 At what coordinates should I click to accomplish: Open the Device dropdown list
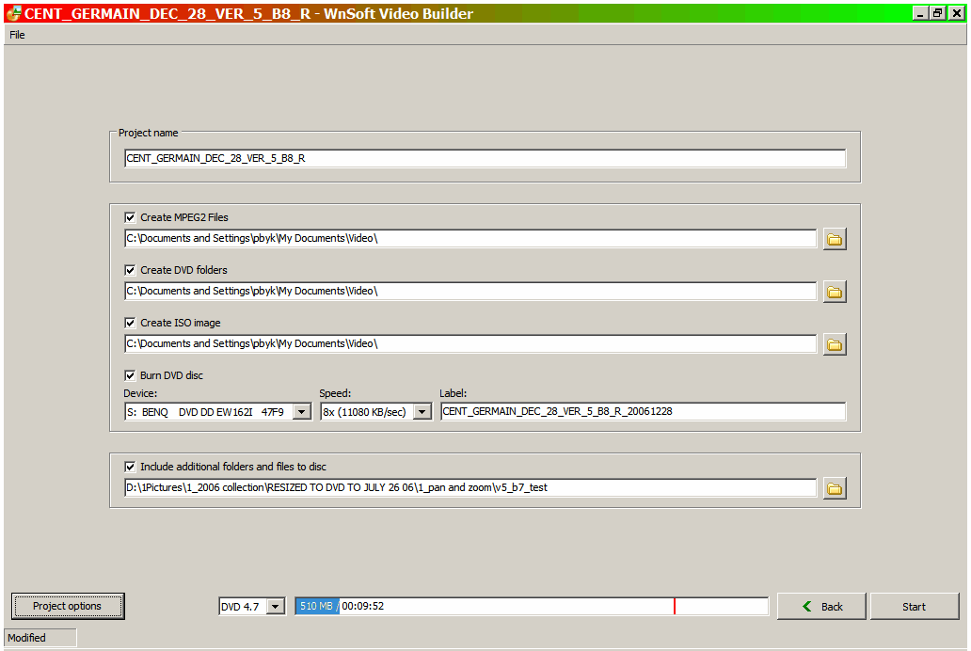(302, 412)
